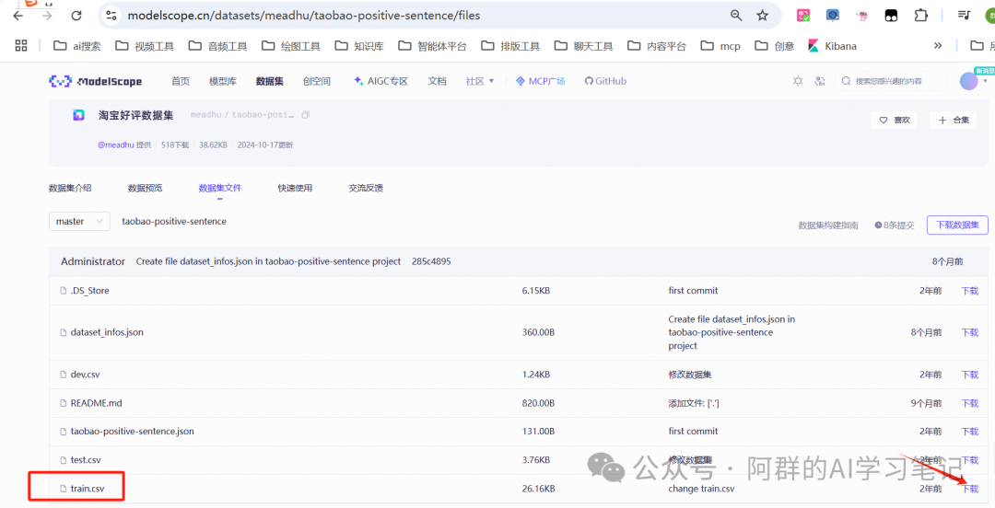Expand the master branch dropdown

[x=79, y=222]
